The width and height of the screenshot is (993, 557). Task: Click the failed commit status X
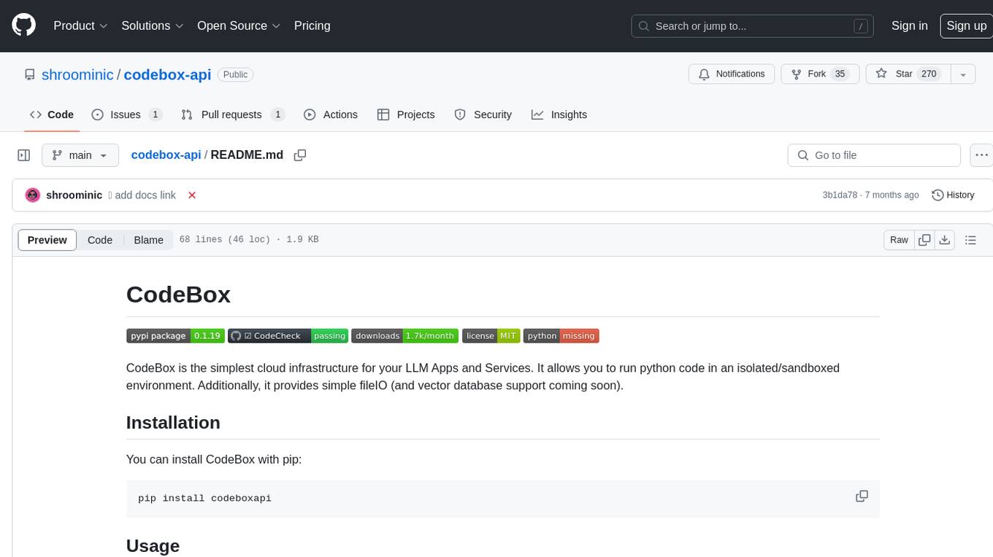point(192,195)
